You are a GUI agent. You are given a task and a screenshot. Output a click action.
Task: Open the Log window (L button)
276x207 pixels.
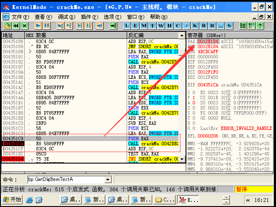127,26
